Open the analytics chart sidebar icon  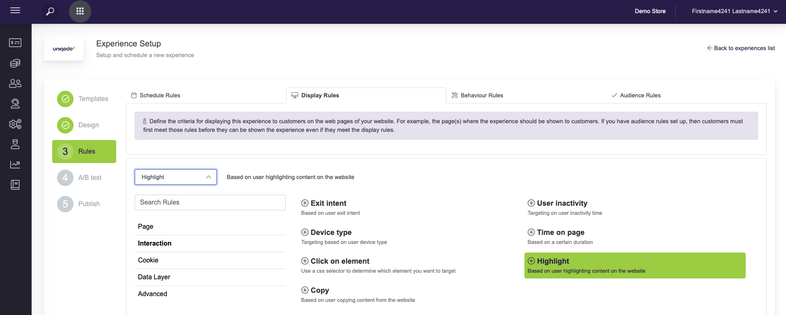click(x=15, y=165)
